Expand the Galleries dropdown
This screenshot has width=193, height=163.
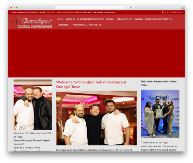64,25
